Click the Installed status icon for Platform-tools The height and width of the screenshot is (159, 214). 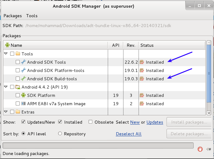(142, 70)
